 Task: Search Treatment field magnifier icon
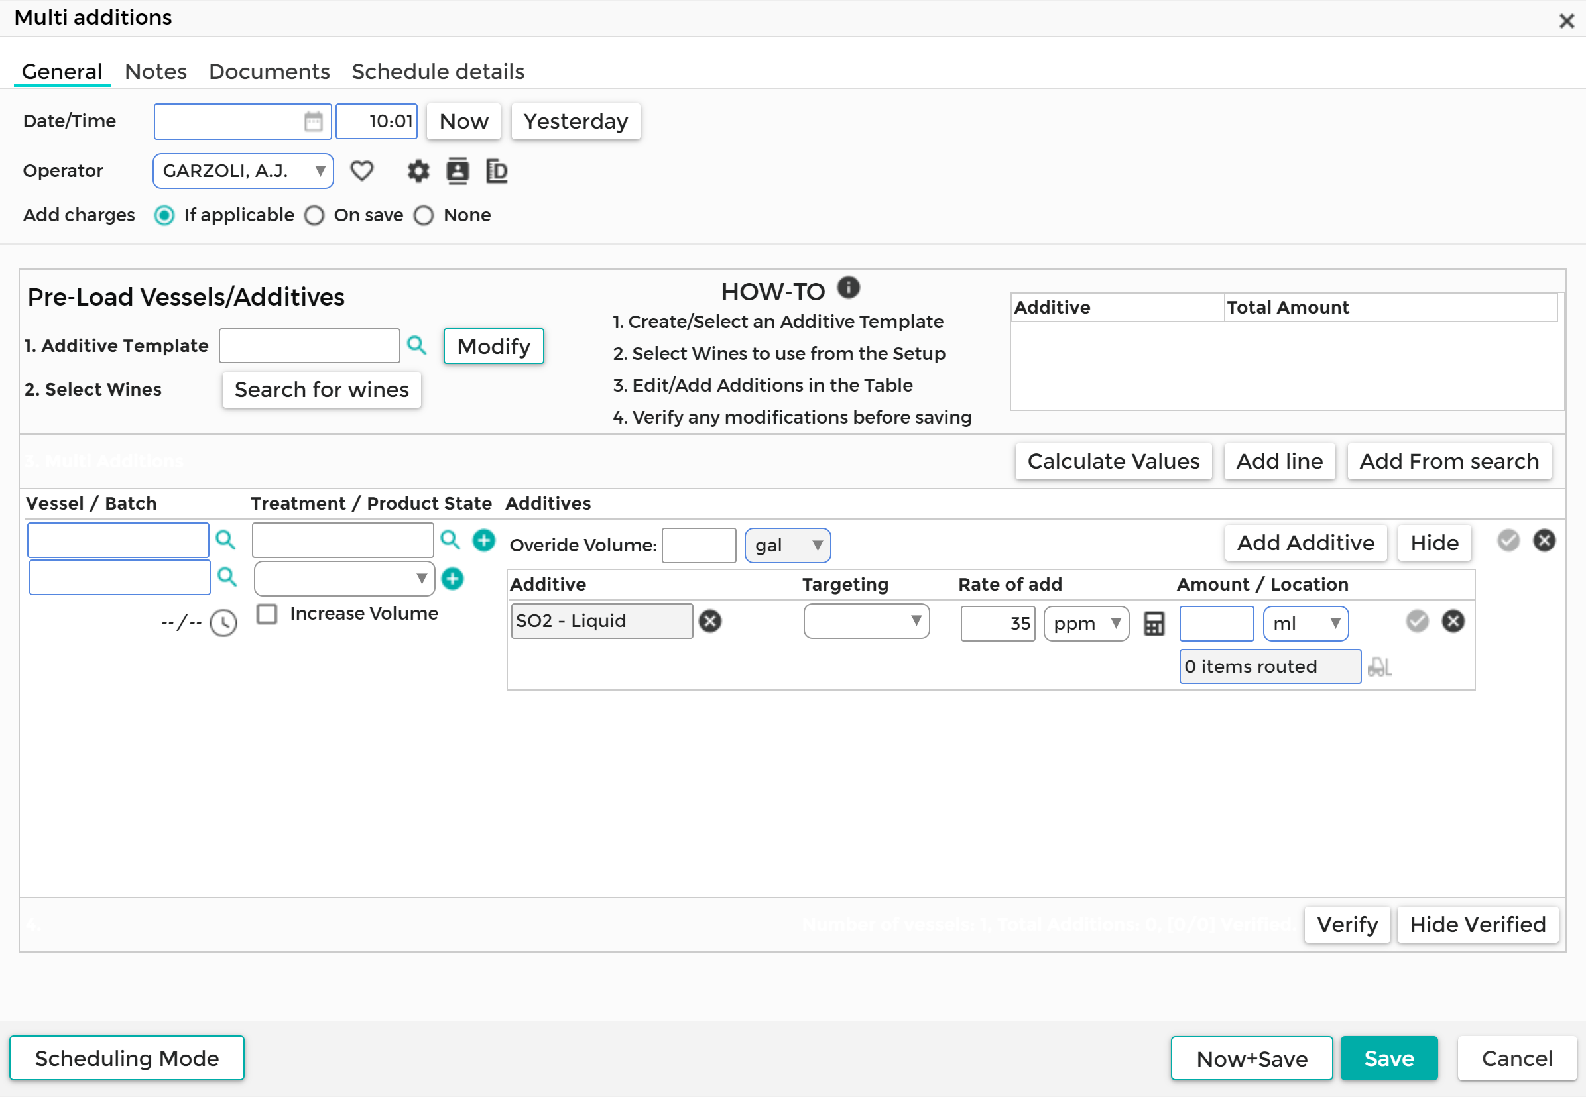tap(450, 540)
